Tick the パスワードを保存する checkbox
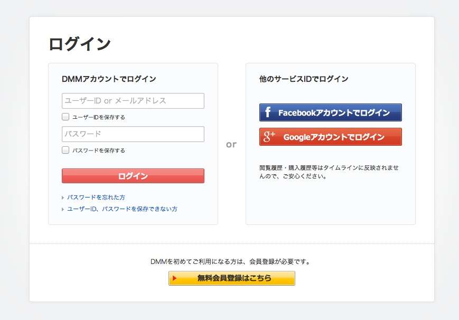Screen dimensions: 459x320 65,150
